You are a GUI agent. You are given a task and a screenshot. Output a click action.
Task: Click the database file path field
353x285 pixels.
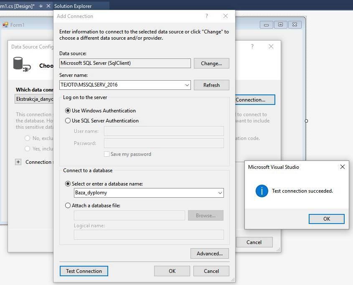(x=130, y=216)
